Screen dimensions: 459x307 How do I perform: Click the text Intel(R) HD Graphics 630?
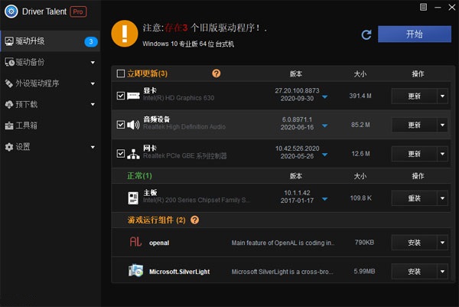(178, 98)
